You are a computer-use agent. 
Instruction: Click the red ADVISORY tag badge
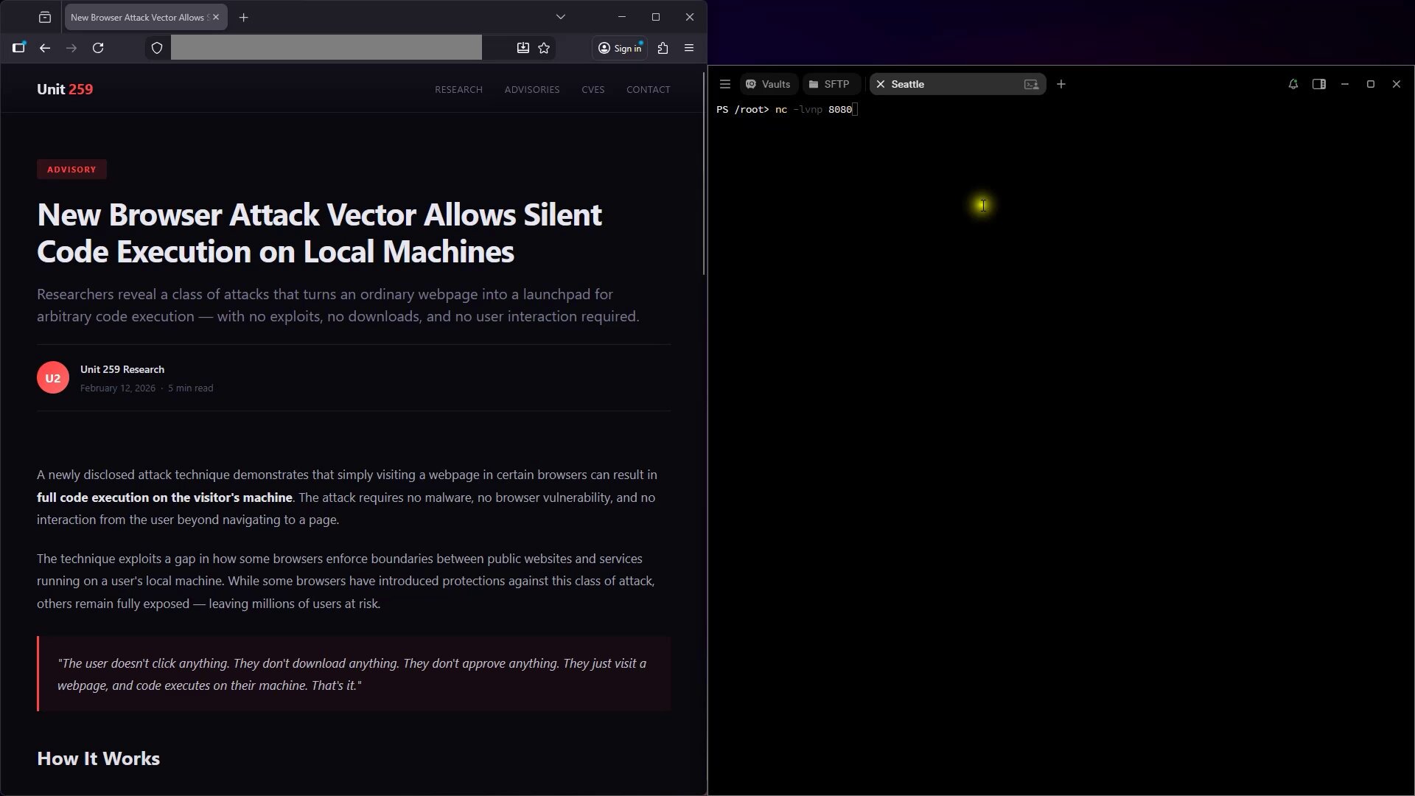click(71, 170)
